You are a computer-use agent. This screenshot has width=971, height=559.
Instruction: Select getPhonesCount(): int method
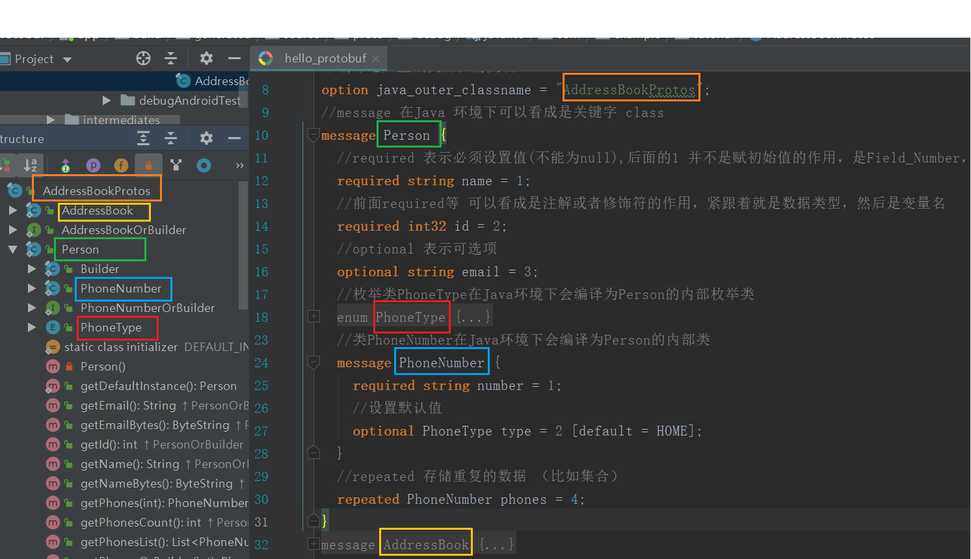[141, 522]
